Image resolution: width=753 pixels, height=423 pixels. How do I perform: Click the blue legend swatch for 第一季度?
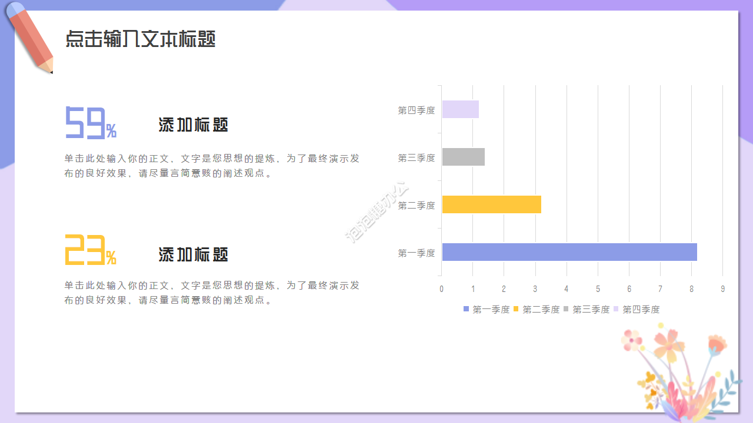click(x=467, y=309)
